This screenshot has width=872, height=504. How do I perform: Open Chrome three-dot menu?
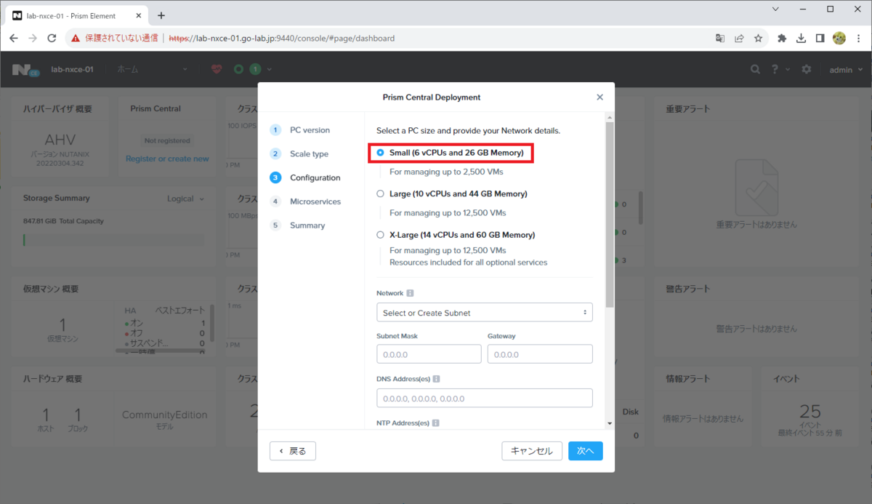tap(858, 38)
